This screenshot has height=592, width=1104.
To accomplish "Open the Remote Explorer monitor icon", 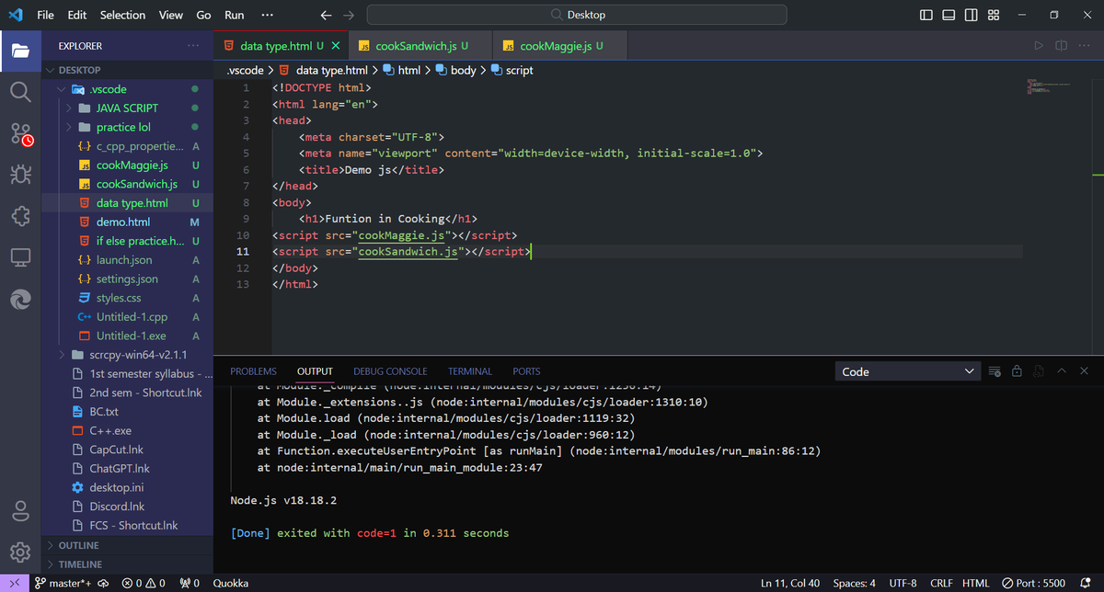I will coord(20,257).
